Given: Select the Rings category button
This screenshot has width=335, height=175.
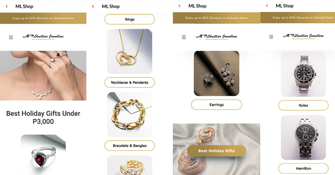Looking at the screenshot, I should (x=130, y=19).
